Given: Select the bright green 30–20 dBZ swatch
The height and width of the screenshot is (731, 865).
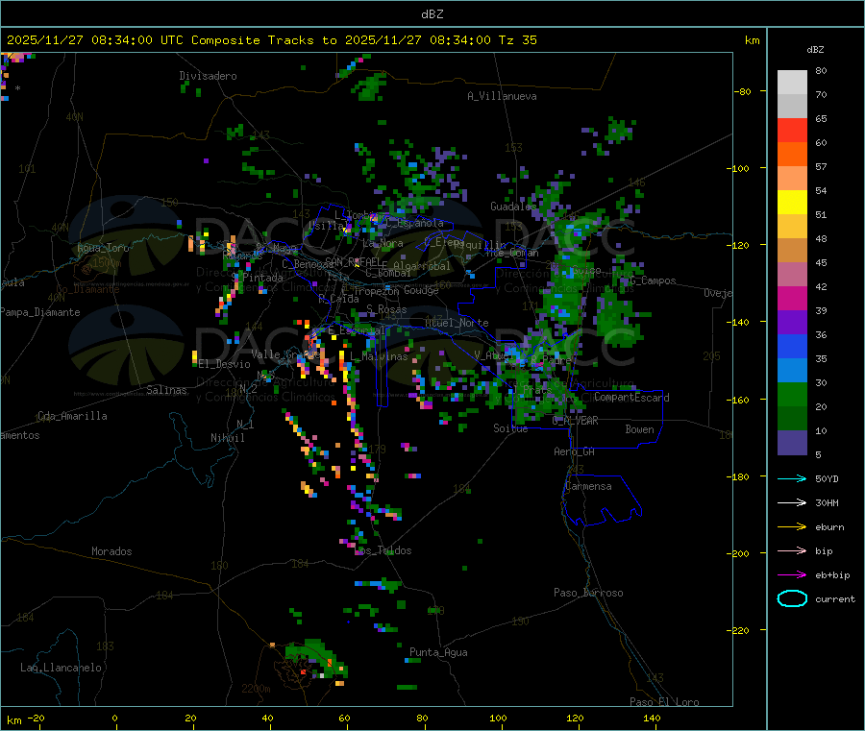Looking at the screenshot, I should coord(792,394).
